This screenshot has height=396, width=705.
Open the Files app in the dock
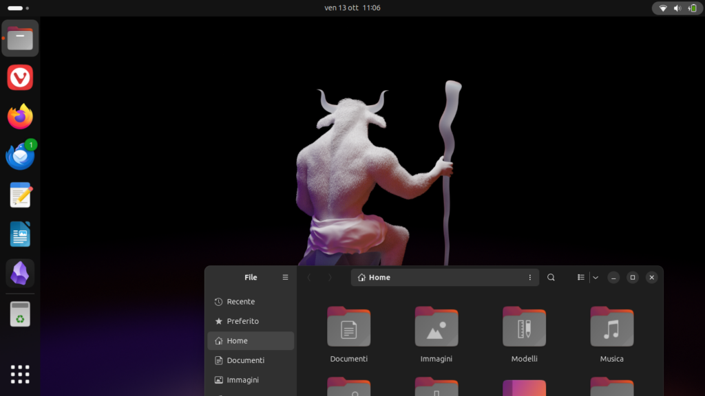[x=20, y=38]
